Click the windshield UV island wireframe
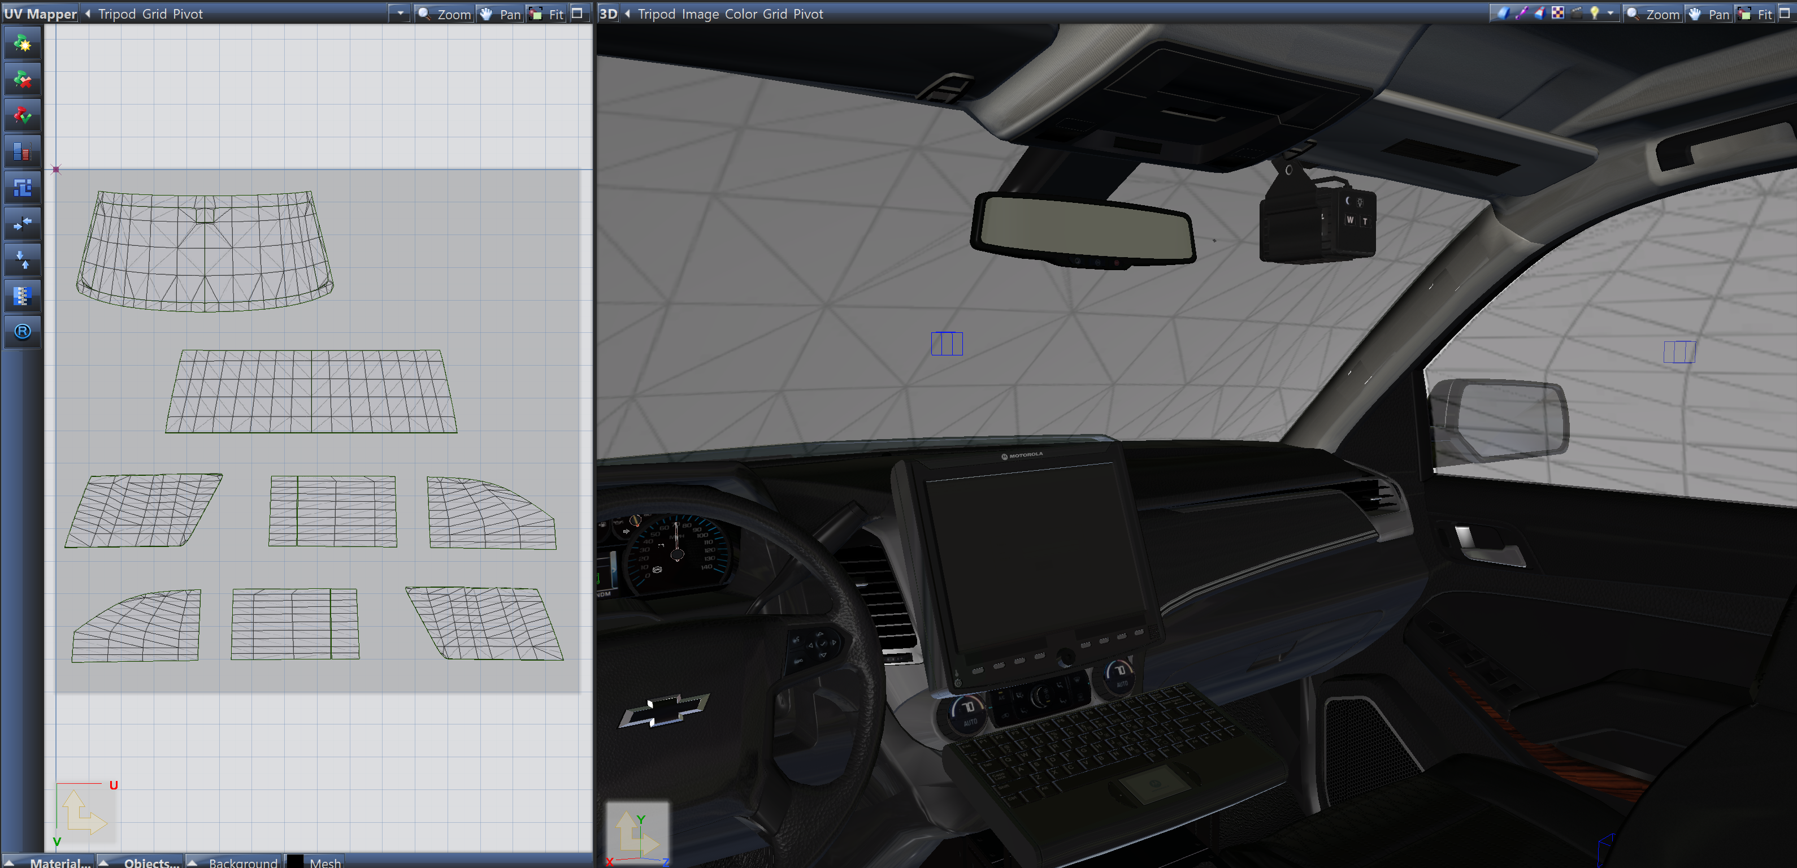The width and height of the screenshot is (1797, 868). click(x=205, y=251)
